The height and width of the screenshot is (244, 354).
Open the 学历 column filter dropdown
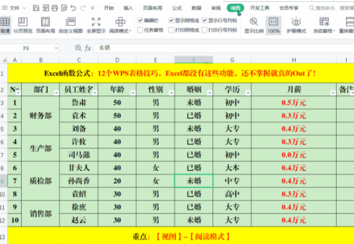(248, 93)
